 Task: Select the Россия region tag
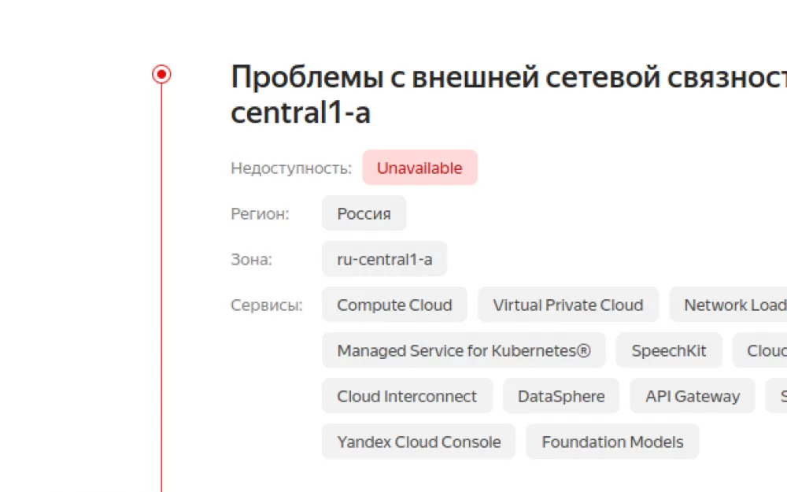(x=364, y=213)
